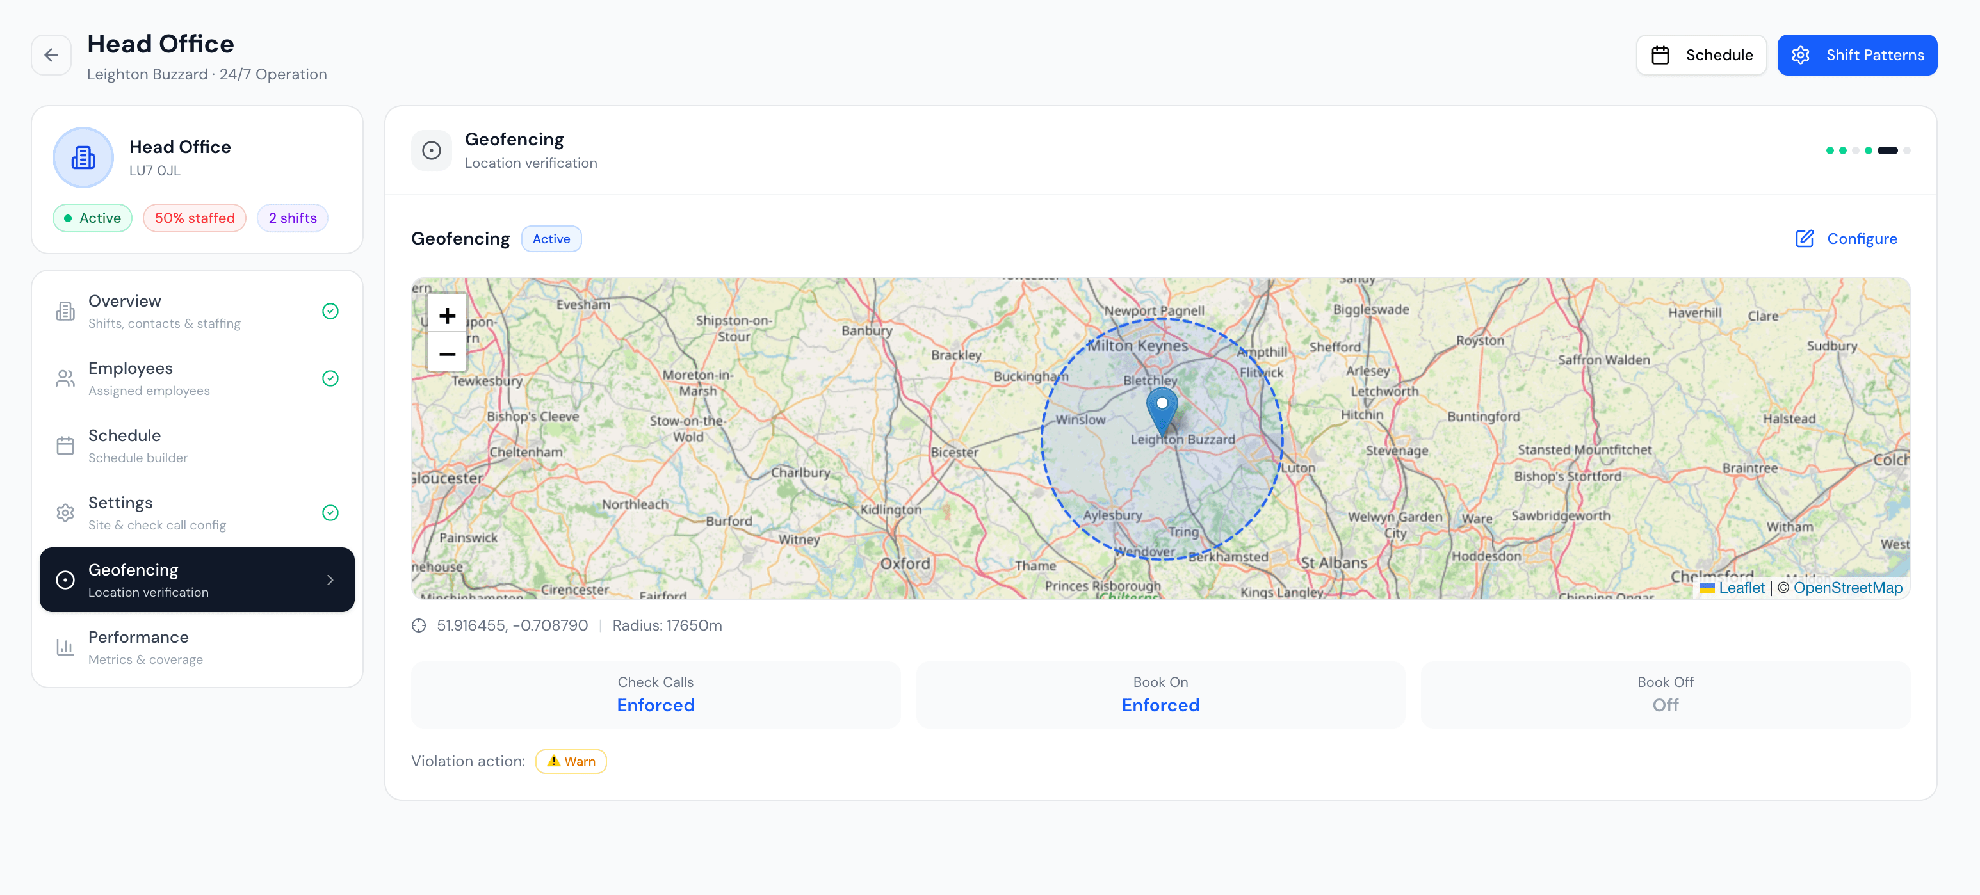This screenshot has height=895, width=1980.
Task: Open the Schedule button in header
Action: click(1701, 55)
